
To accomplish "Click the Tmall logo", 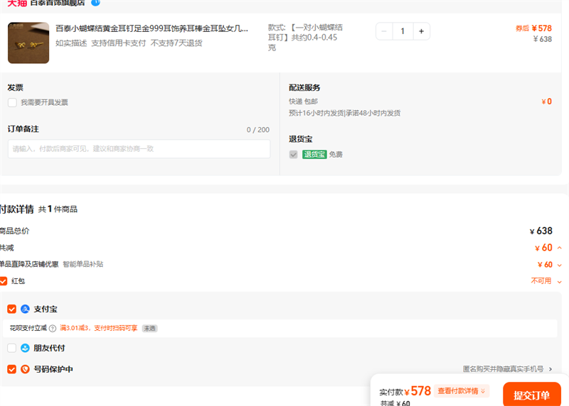I will (x=17, y=3).
